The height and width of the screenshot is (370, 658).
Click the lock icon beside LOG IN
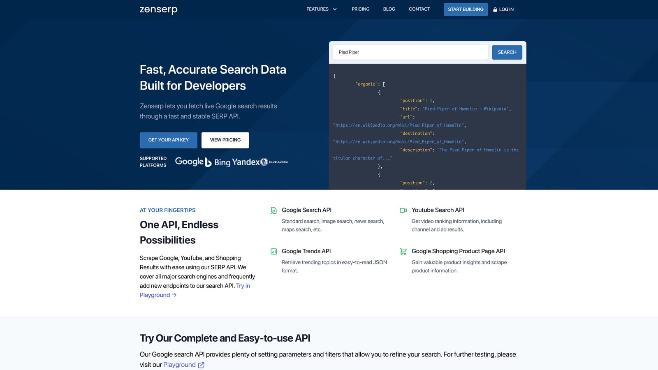pos(495,9)
